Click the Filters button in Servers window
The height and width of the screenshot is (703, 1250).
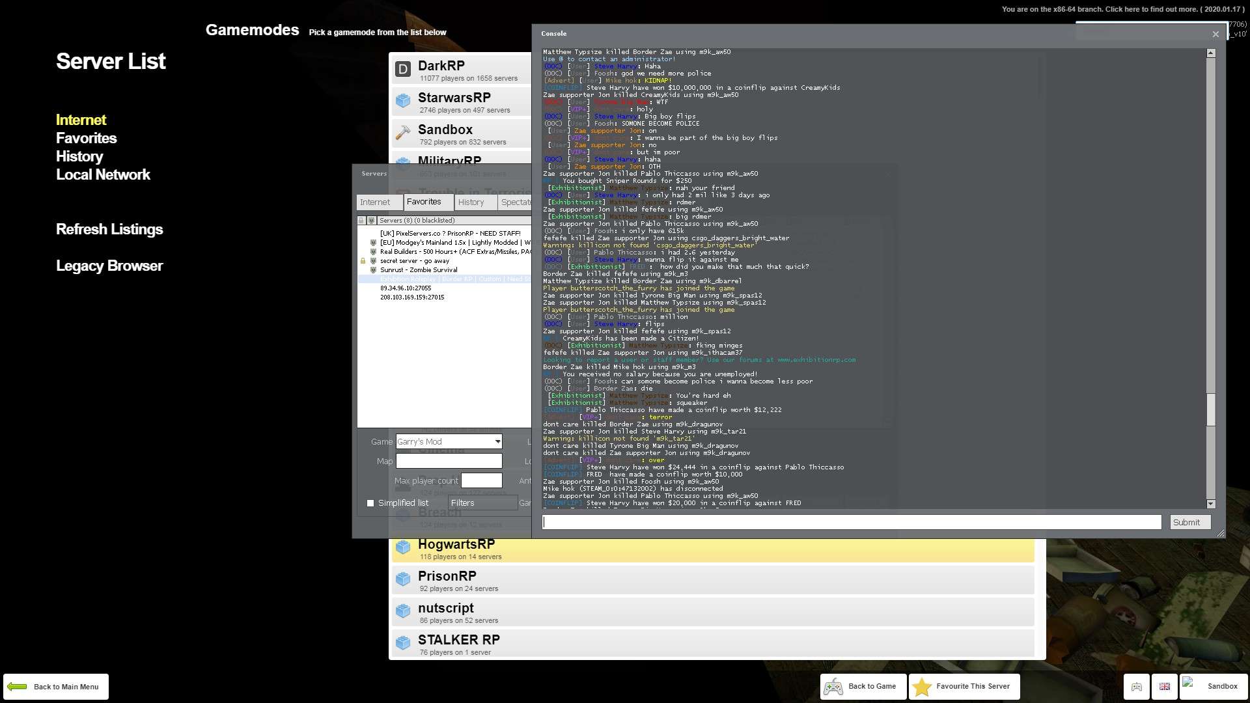[482, 503]
